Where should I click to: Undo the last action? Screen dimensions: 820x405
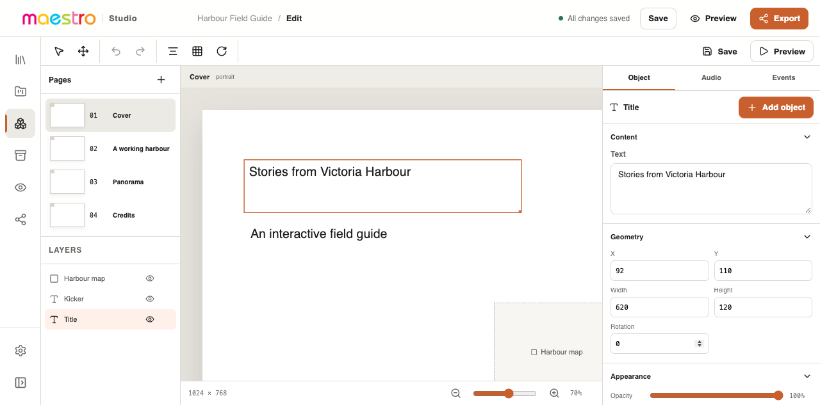tap(116, 51)
